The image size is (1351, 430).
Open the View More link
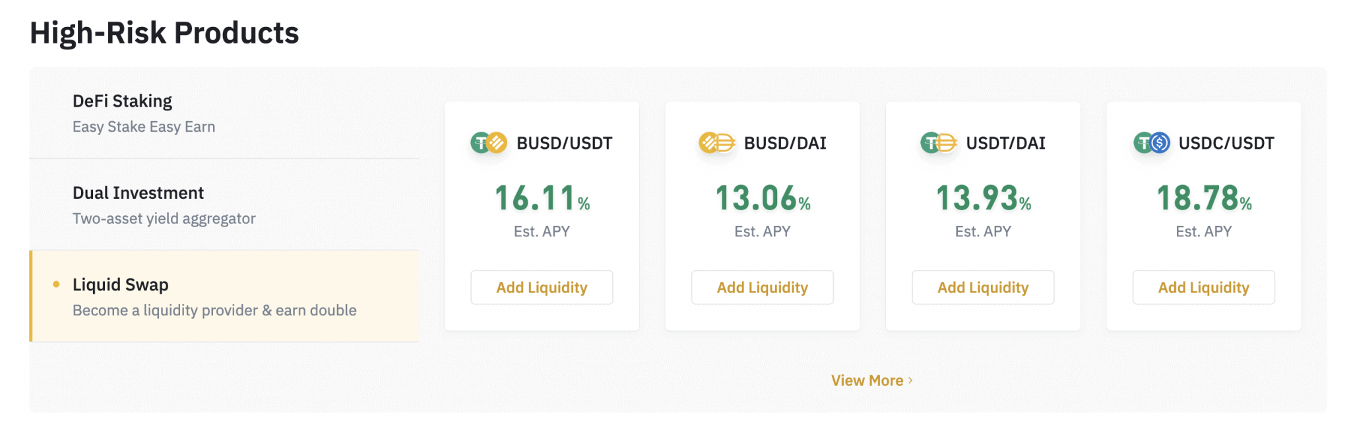[x=872, y=381]
